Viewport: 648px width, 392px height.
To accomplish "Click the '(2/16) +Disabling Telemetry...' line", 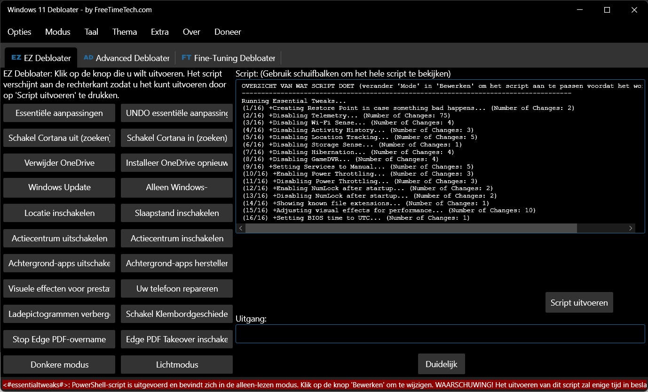I will (346, 115).
